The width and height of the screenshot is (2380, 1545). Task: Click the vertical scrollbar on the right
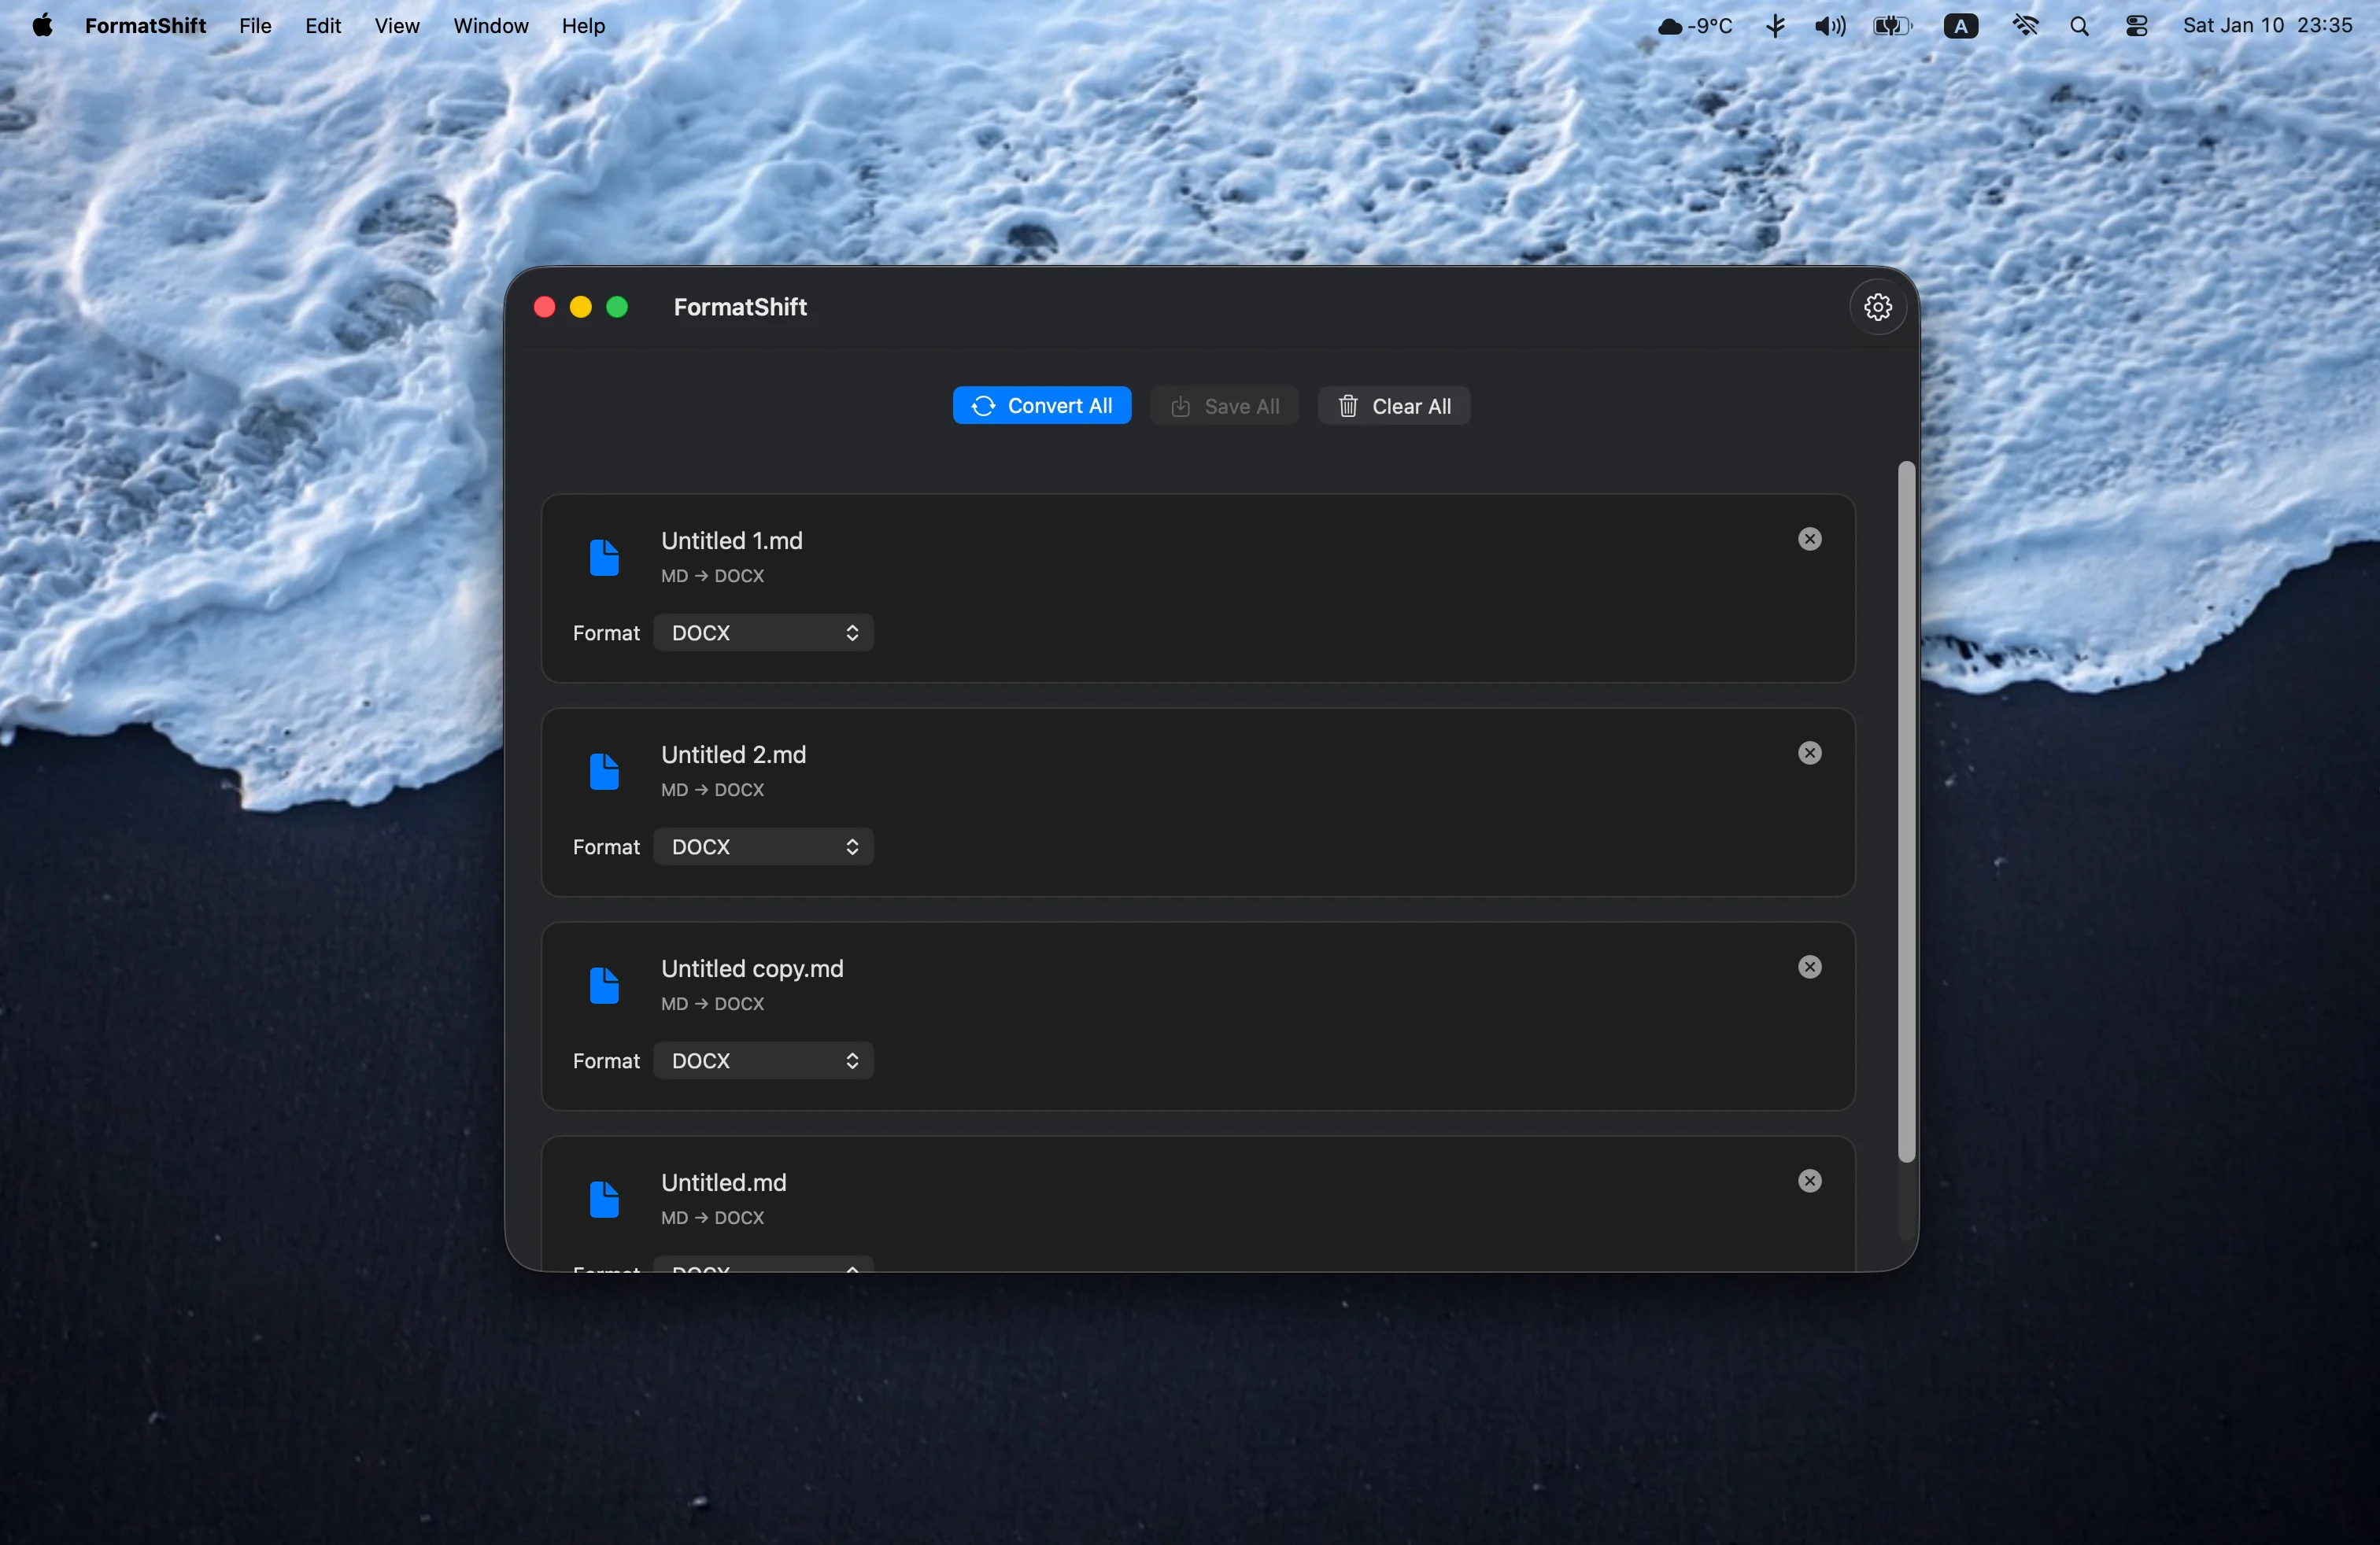(x=1905, y=820)
